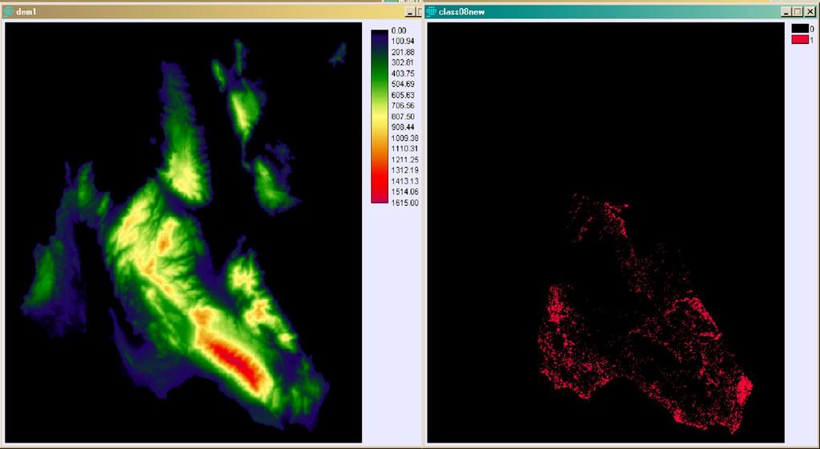Click the 1110.31 legend value
820x449 pixels.
404,149
